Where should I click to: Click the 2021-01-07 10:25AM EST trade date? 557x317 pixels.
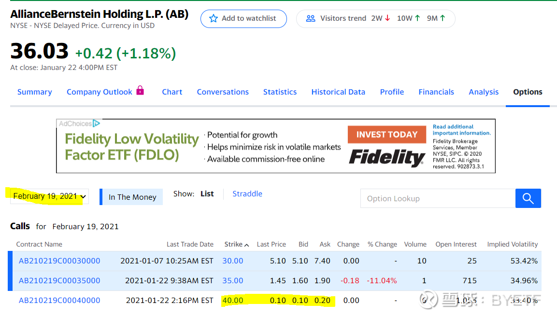click(x=167, y=261)
